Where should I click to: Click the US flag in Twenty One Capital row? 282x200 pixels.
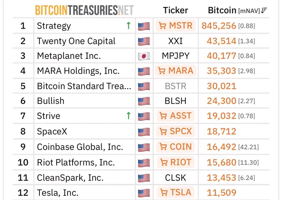pos(144,41)
